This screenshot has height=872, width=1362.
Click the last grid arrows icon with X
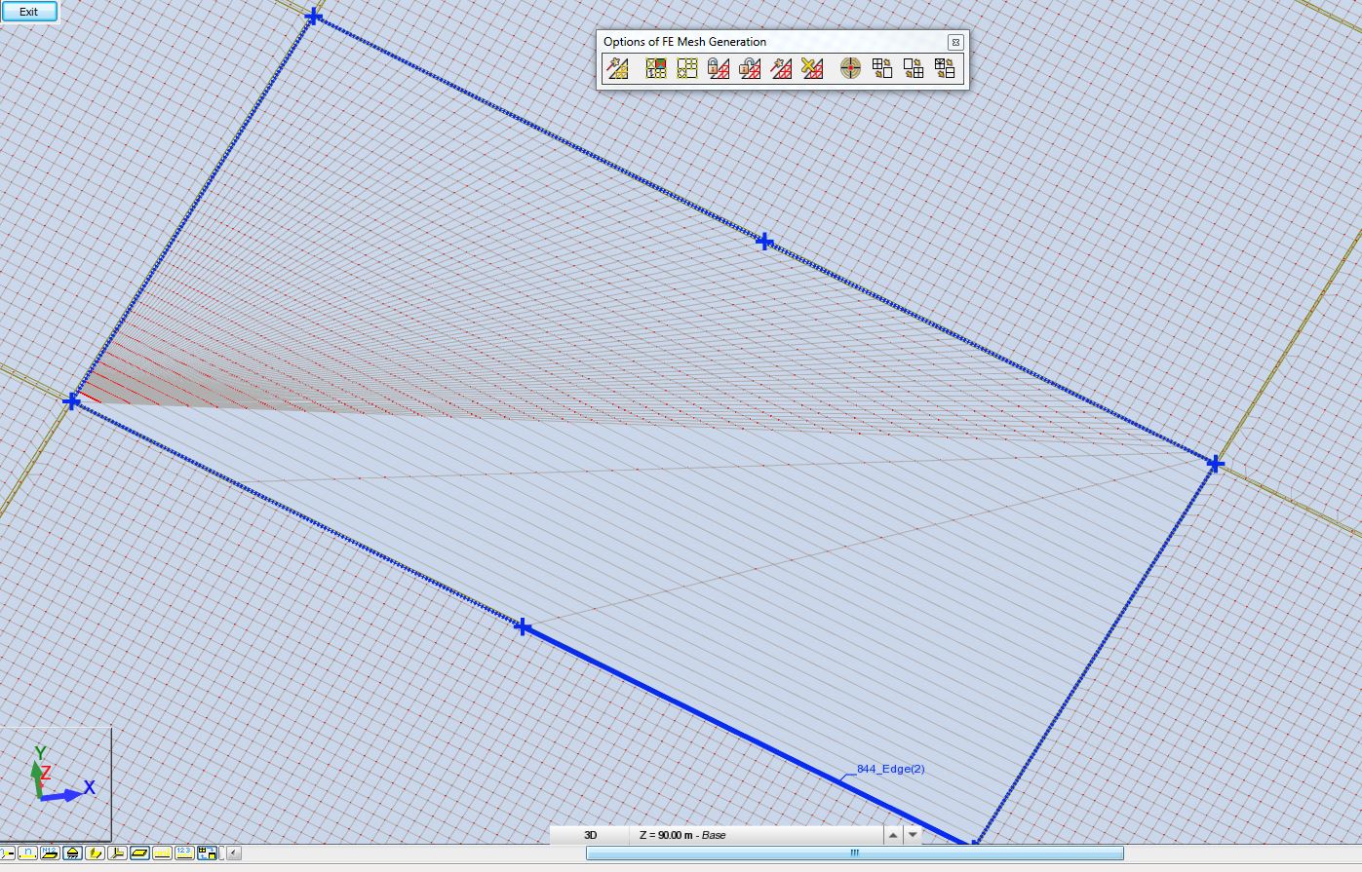point(945,68)
